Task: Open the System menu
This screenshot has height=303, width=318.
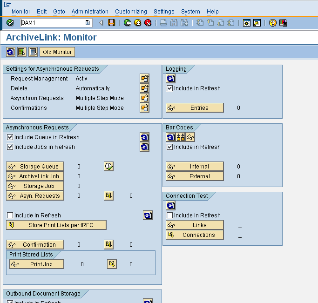Action: [x=190, y=12]
